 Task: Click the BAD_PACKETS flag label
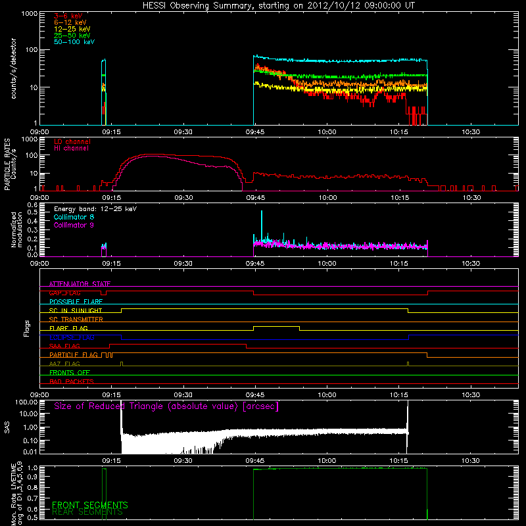(72, 382)
